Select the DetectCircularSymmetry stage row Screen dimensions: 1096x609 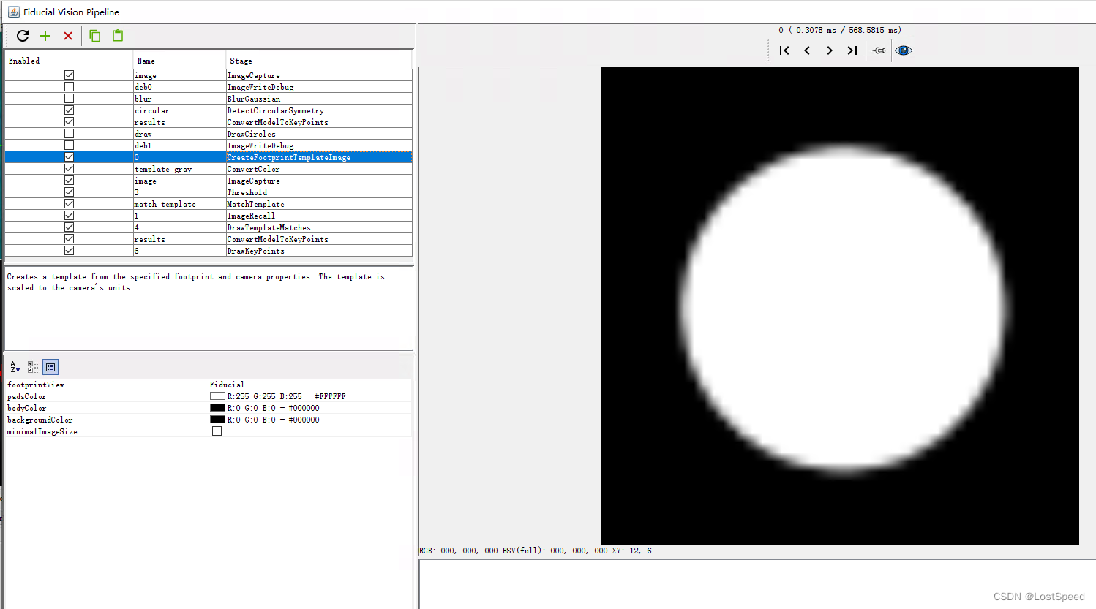click(x=209, y=110)
